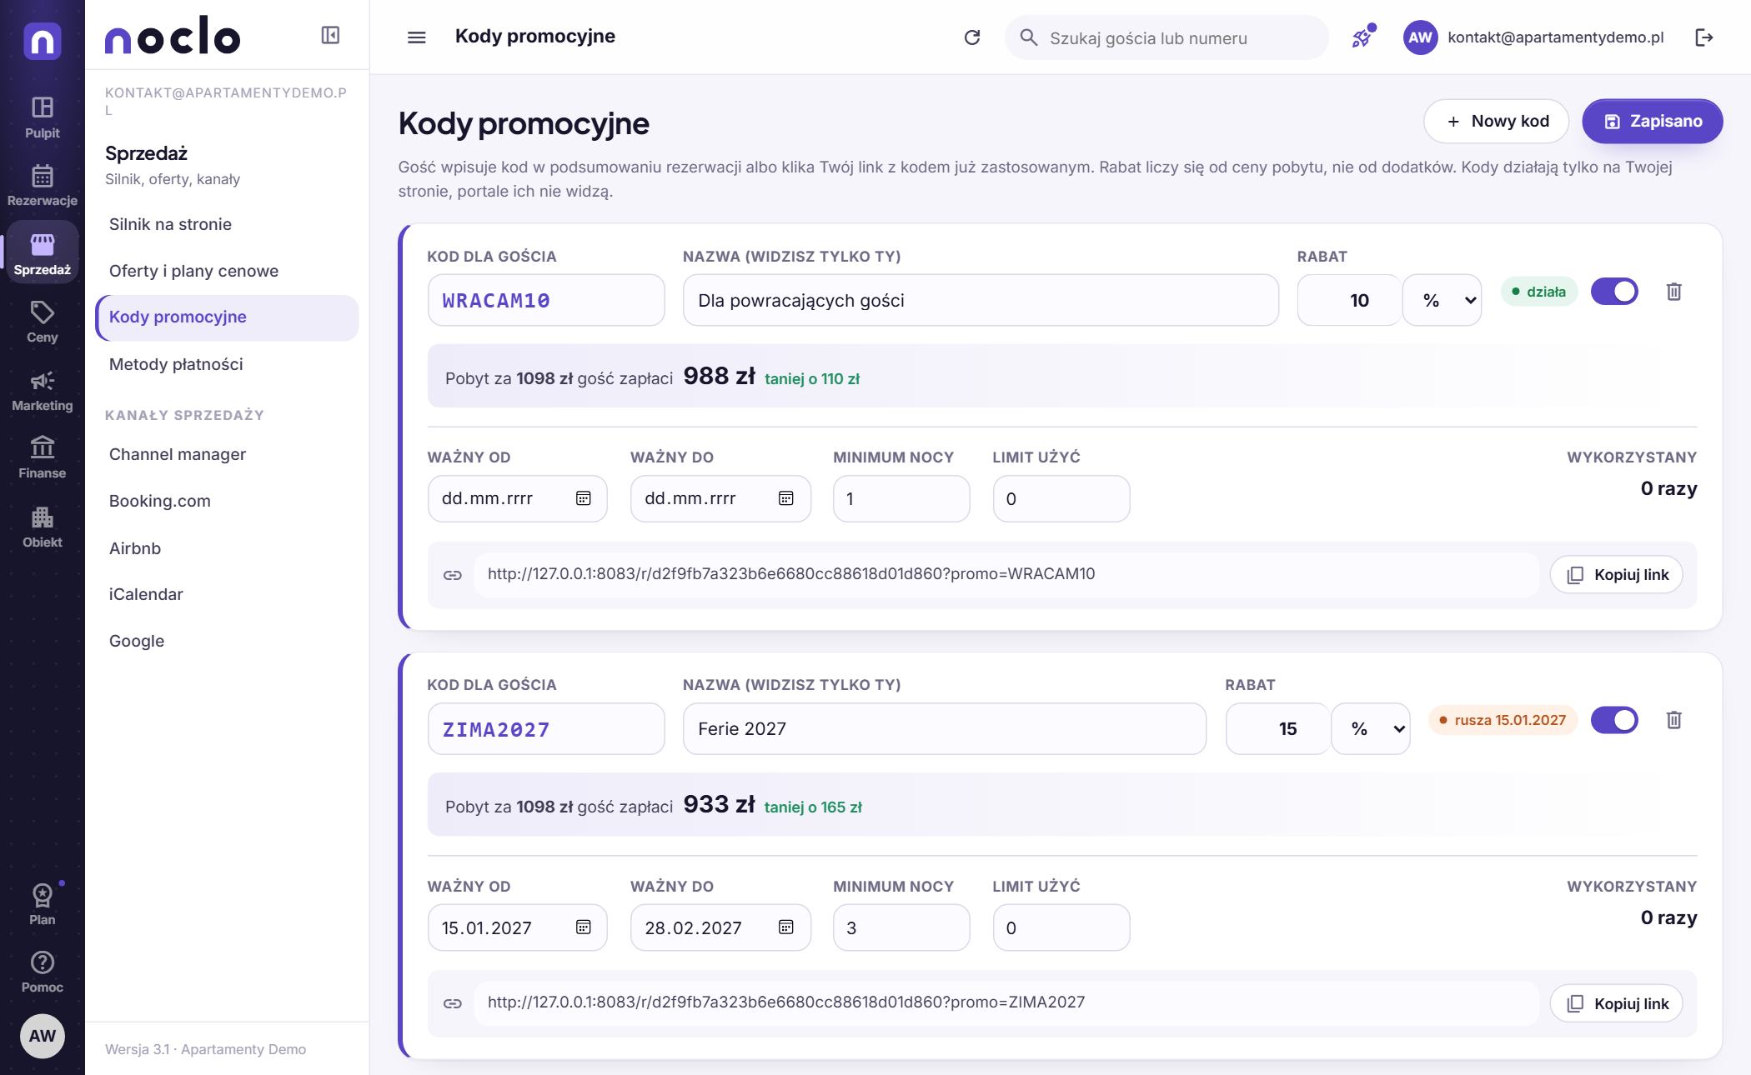The height and width of the screenshot is (1075, 1751).
Task: Click the rusza 15.01.2027 status badge
Action: (x=1503, y=720)
